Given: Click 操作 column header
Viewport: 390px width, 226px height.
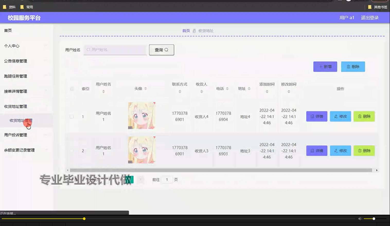Looking at the screenshot, I should [340, 89].
